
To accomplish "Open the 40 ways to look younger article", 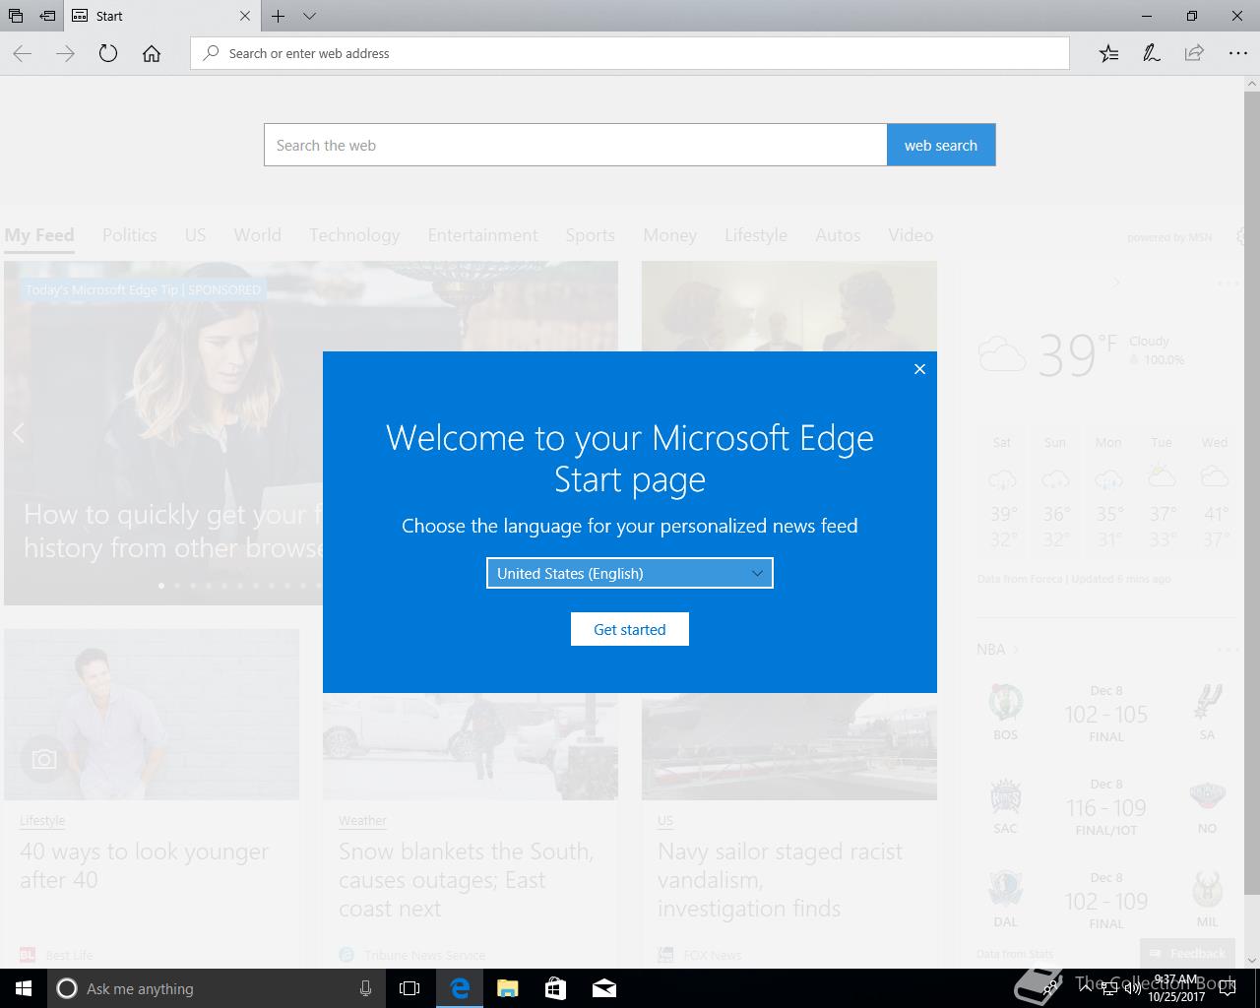I will point(145,865).
